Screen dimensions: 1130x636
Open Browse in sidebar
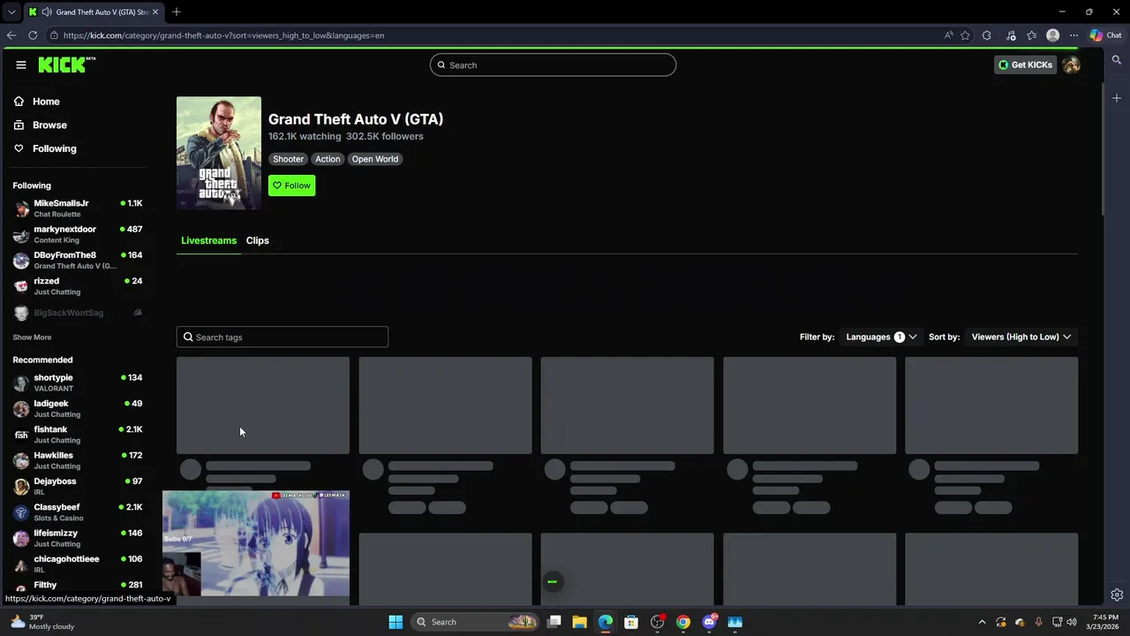[49, 125]
